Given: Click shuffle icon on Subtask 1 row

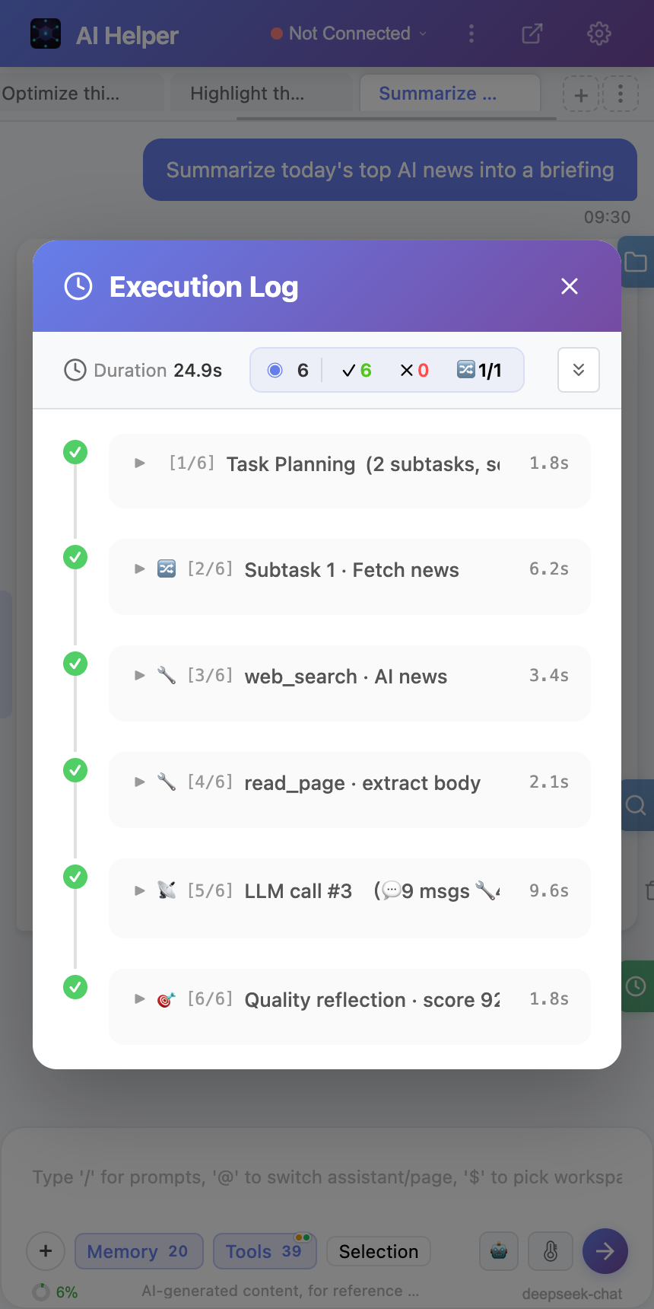Looking at the screenshot, I should tap(167, 569).
